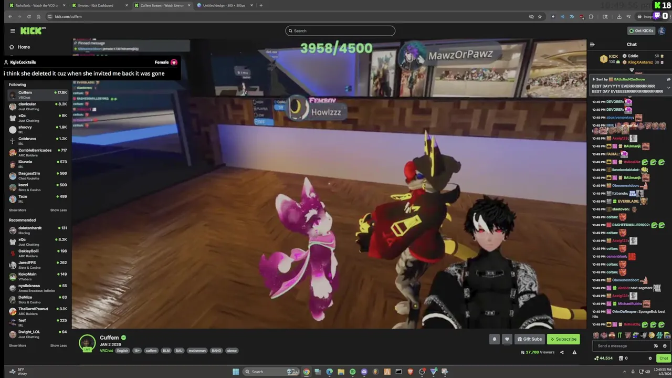This screenshot has width=672, height=378.
Task: Click the weather widget on taskbar
Action: pyautogui.click(x=18, y=372)
